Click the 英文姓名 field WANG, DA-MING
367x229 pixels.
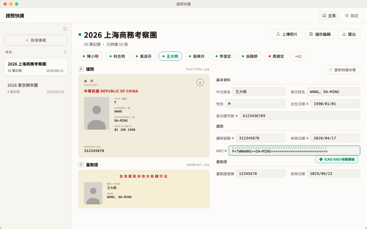click(x=333, y=92)
